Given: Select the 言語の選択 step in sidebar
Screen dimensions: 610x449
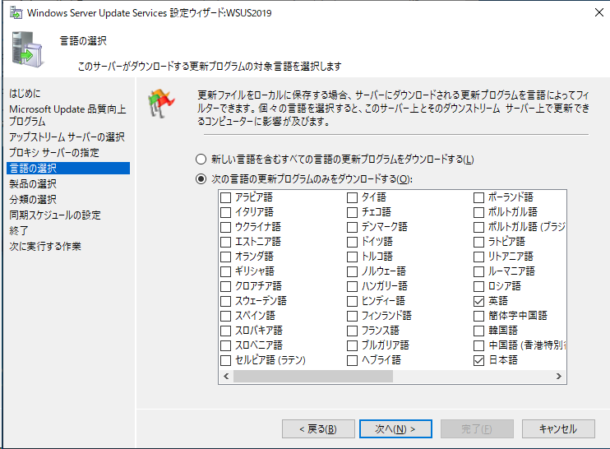Looking at the screenshot, I should click(x=68, y=168).
